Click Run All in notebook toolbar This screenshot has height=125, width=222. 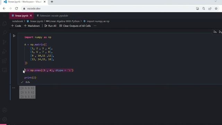(x=50, y=26)
